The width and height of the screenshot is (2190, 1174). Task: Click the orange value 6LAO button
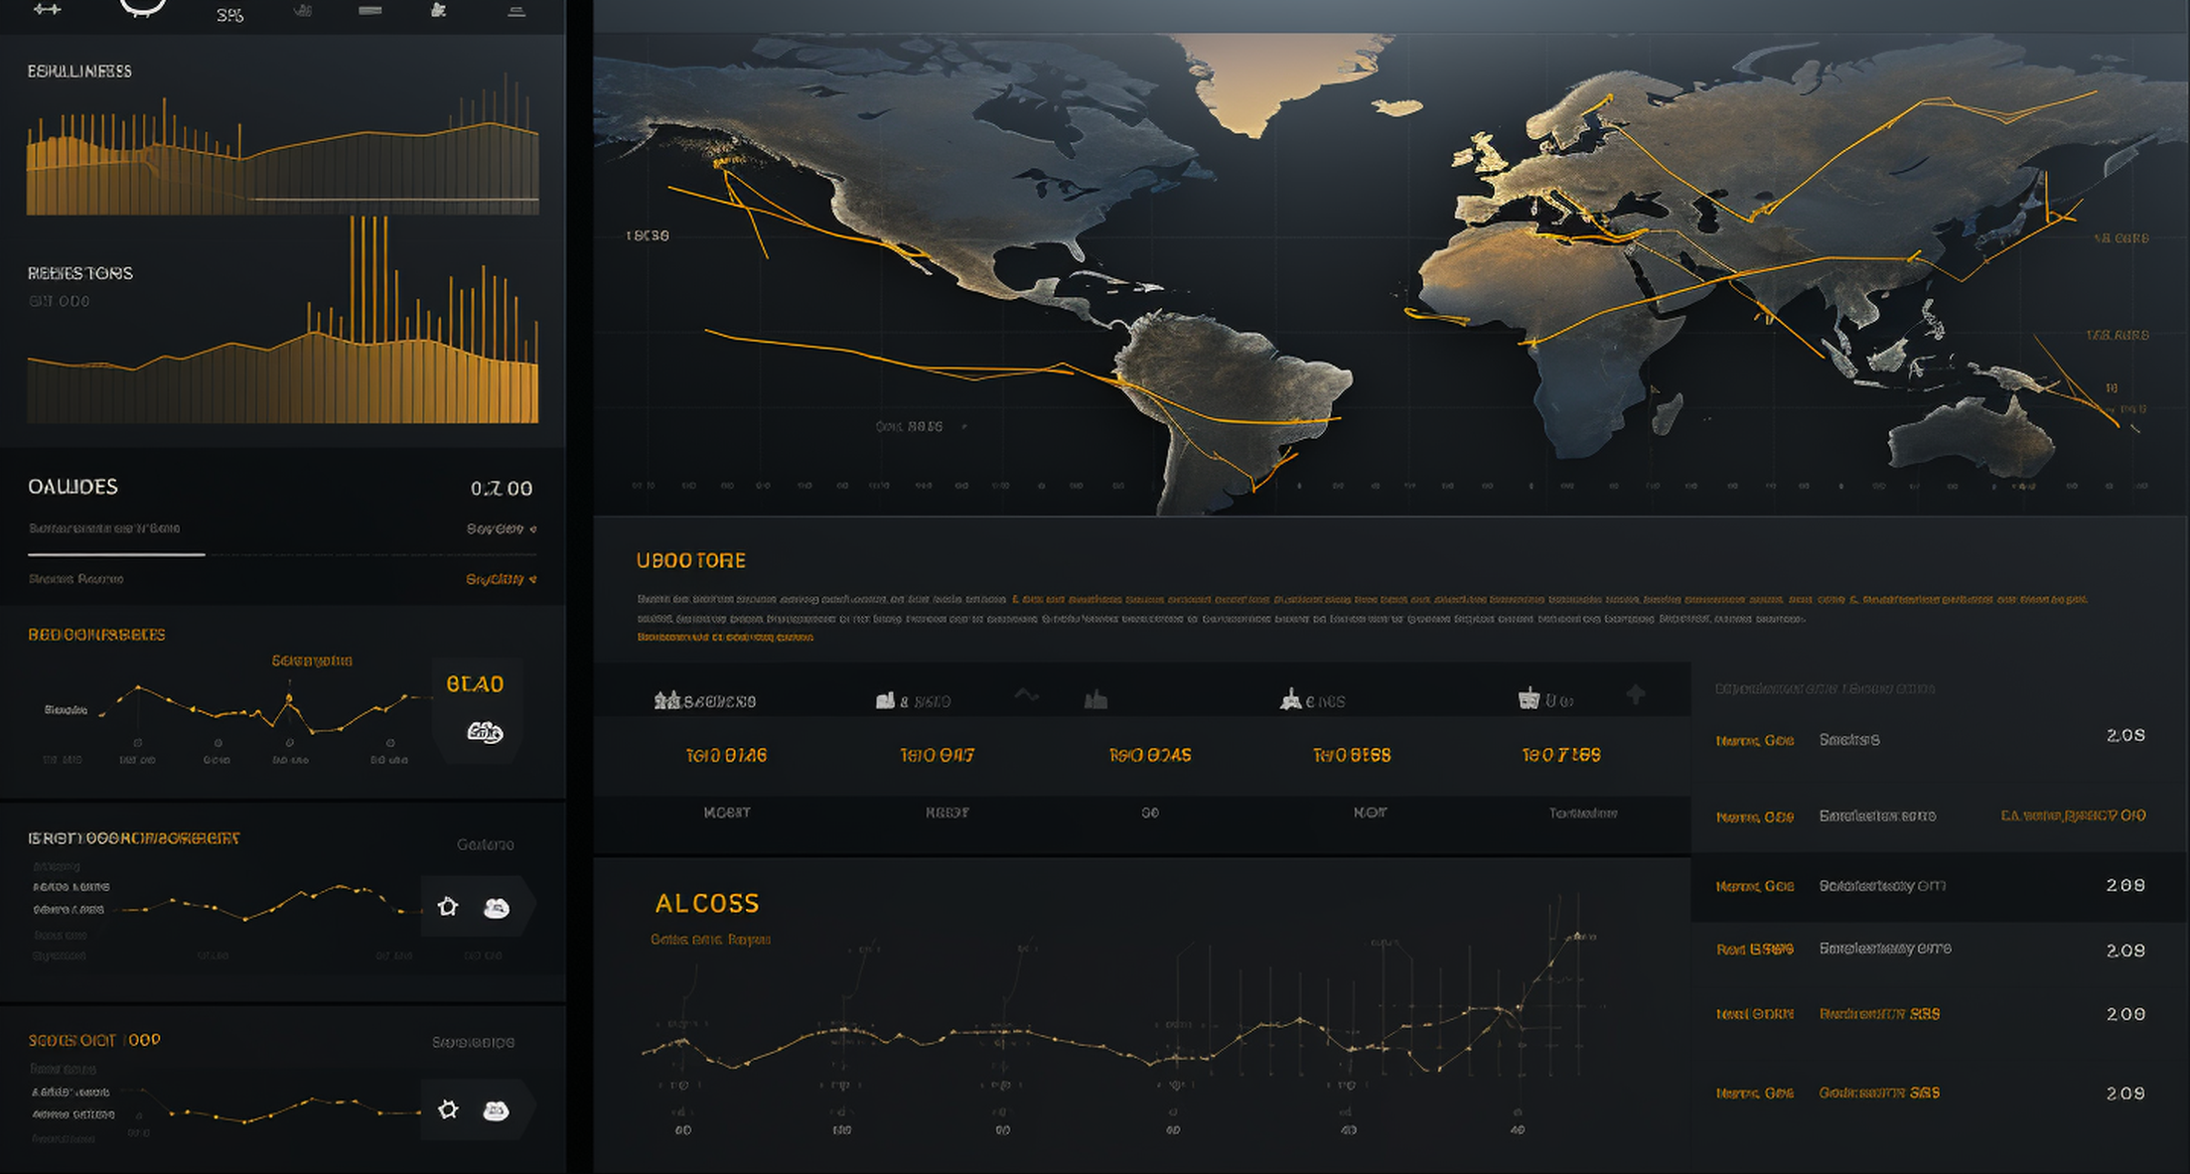[x=475, y=684]
